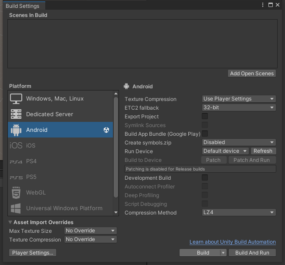Enable the Export Project checkbox

205,116
